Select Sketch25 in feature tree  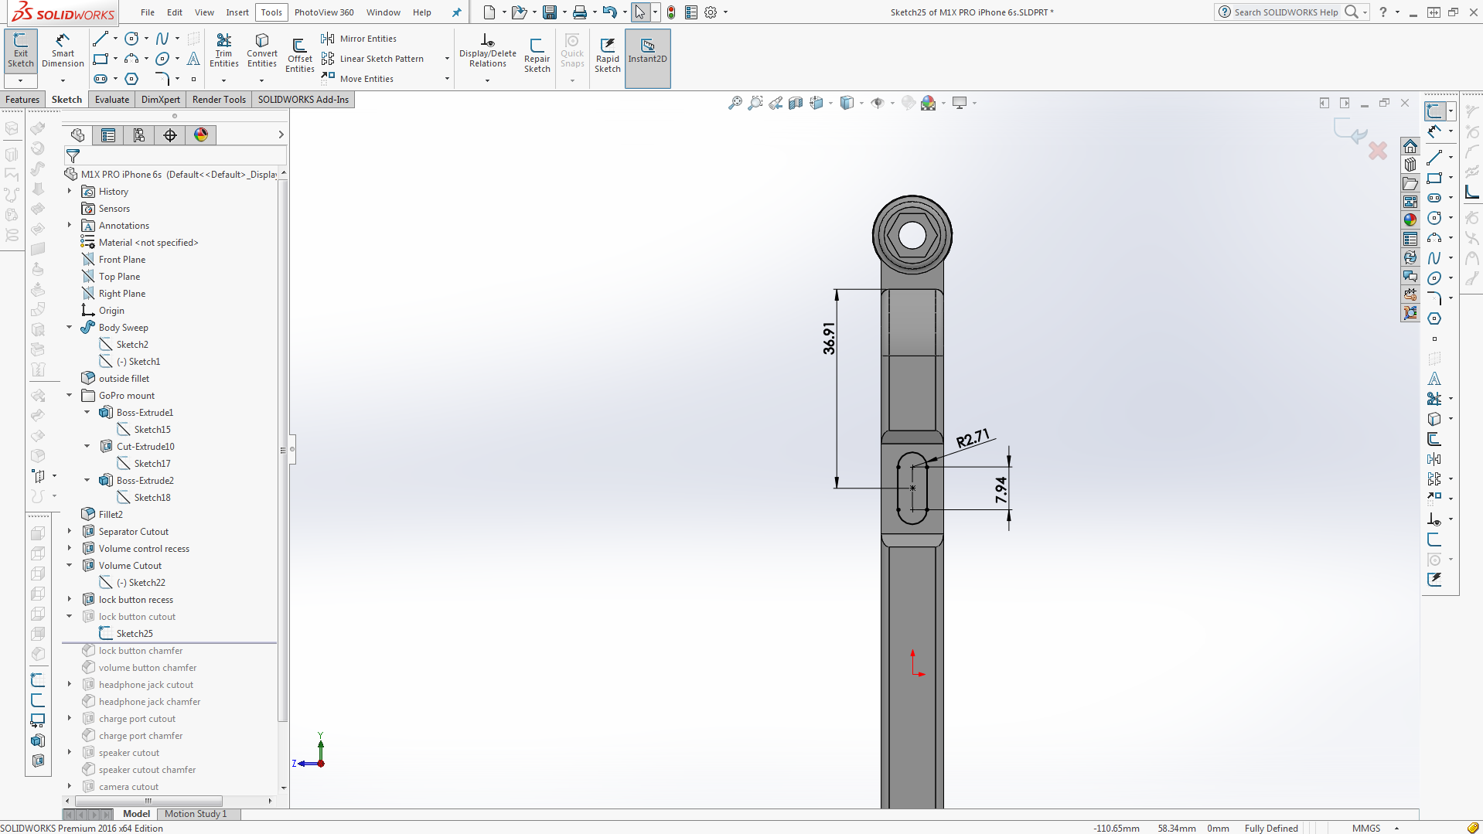(135, 634)
